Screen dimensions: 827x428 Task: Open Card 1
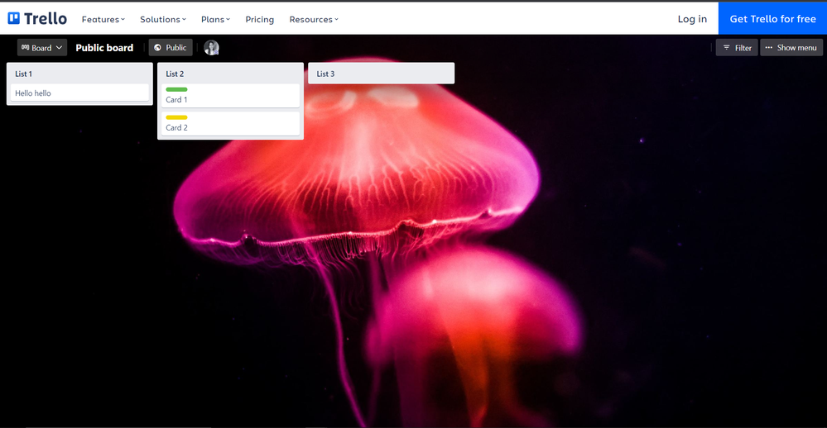(x=230, y=96)
